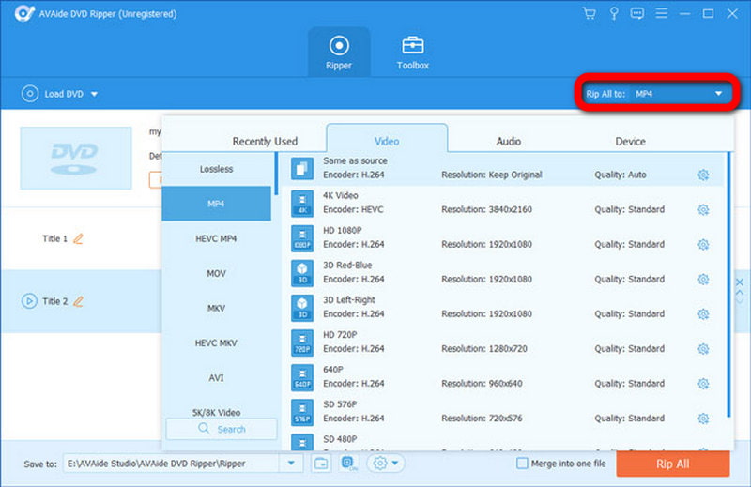
Task: Click the play icon beside Title 2
Action: coord(29,301)
